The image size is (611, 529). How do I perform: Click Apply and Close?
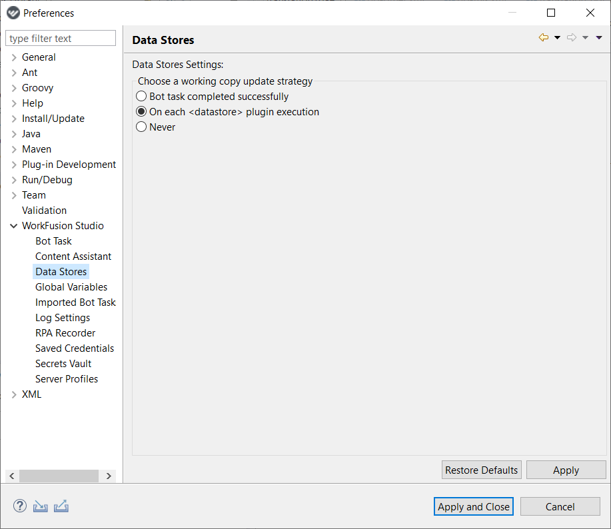pos(474,506)
